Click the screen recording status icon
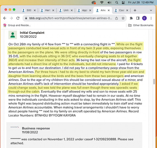The image size is (157, 148). pyautogui.click(x=94, y=2)
